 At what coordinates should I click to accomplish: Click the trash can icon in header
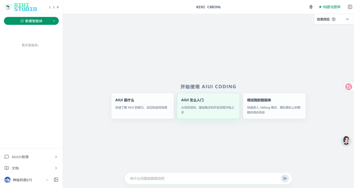click(311, 7)
